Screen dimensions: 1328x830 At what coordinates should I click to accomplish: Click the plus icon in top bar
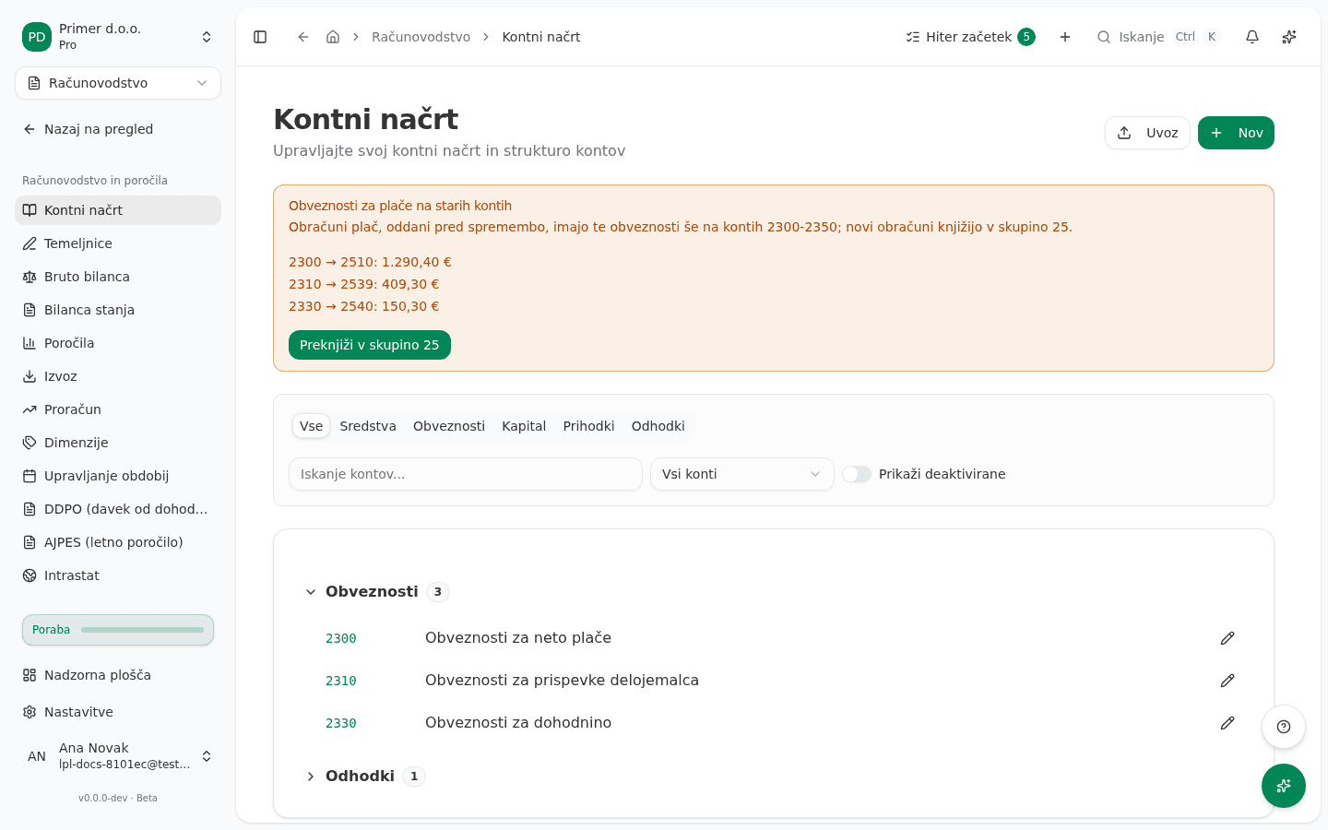1065,37
